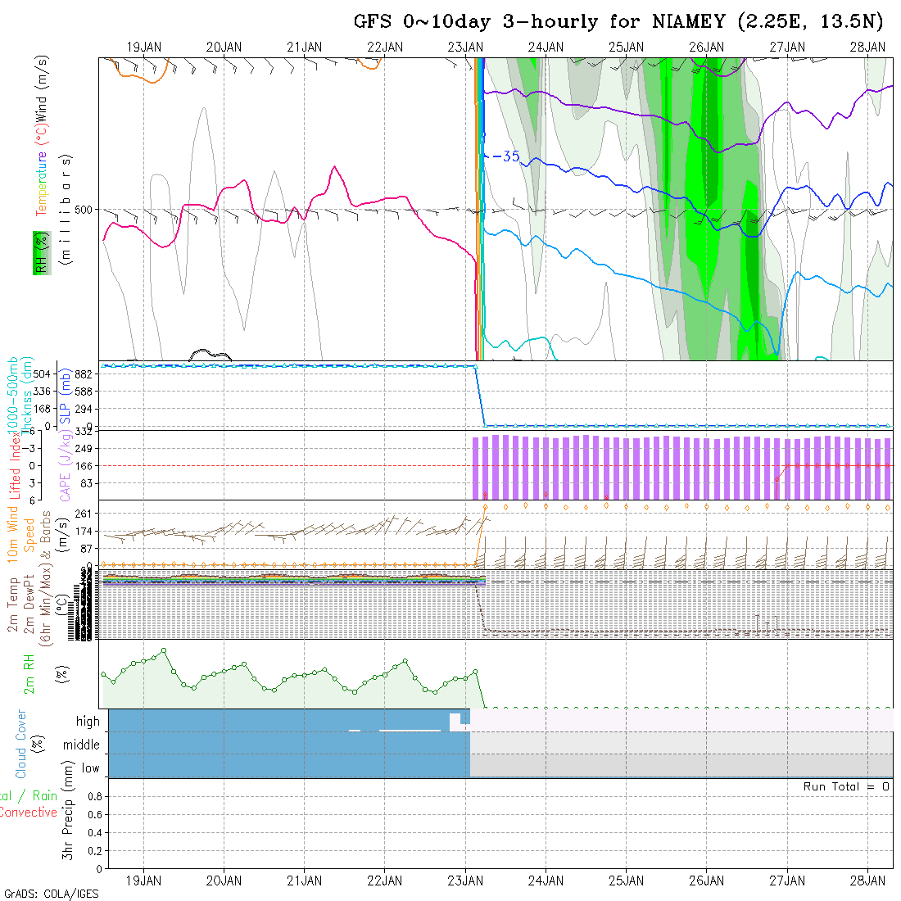Image resolution: width=901 pixels, height=901 pixels.
Task: Select the low cloud cover row label
Action: click(90, 768)
